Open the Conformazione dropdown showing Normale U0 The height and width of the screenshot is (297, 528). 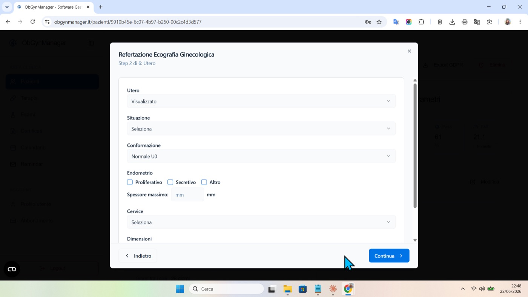click(261, 156)
